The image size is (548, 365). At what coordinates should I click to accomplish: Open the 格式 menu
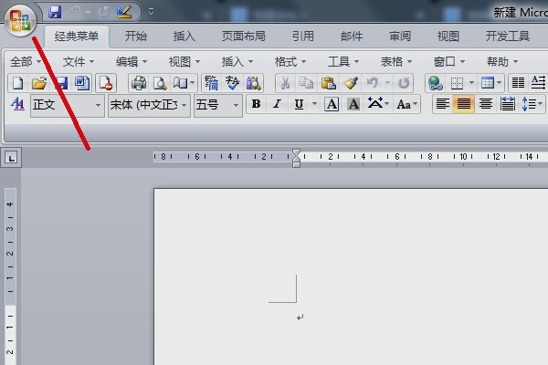(290, 62)
